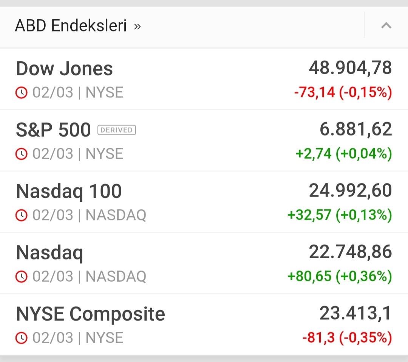Open the S&P 500 index

point(53,130)
